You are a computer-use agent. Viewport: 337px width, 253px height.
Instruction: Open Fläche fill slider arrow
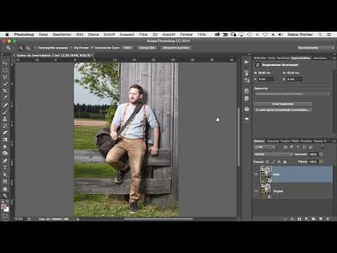tap(322, 162)
